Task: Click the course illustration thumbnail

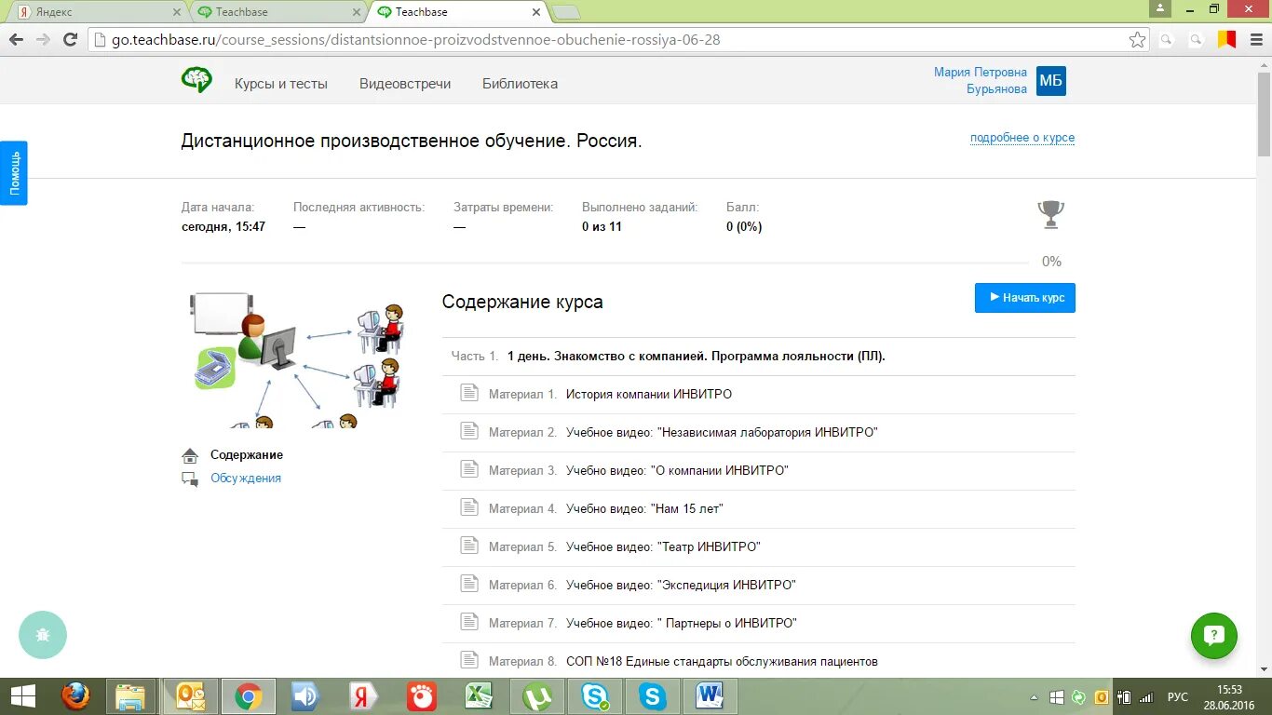Action: tap(296, 359)
